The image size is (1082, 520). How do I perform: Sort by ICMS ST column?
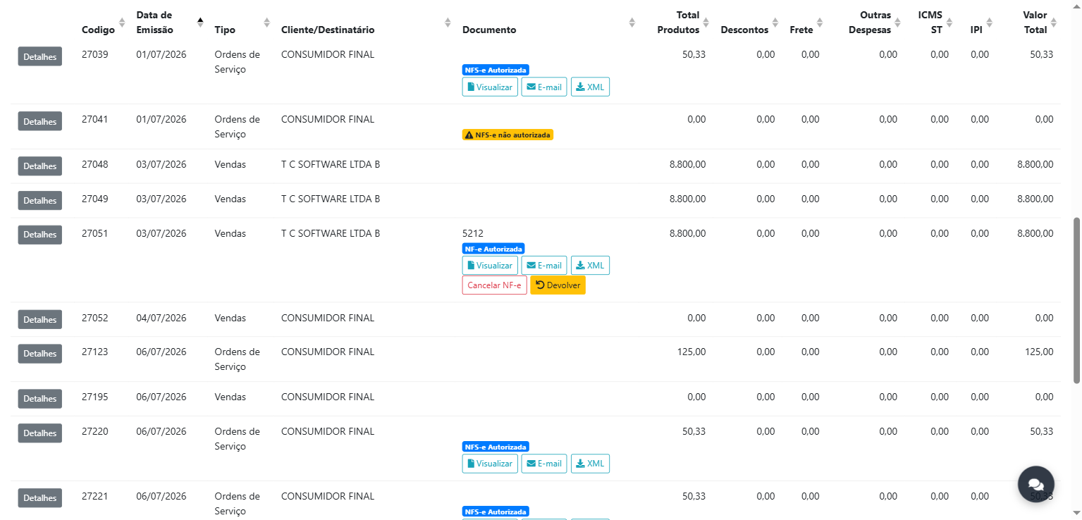click(930, 23)
